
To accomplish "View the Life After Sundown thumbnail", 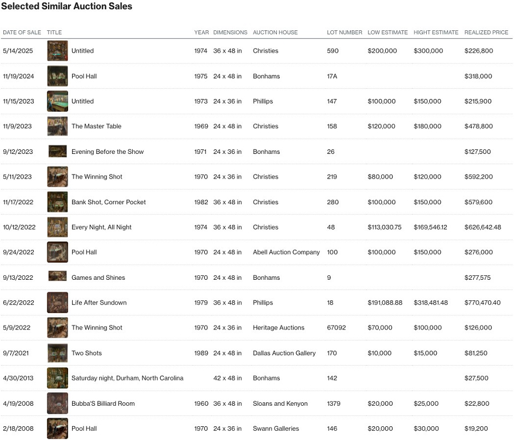I will 57,303.
